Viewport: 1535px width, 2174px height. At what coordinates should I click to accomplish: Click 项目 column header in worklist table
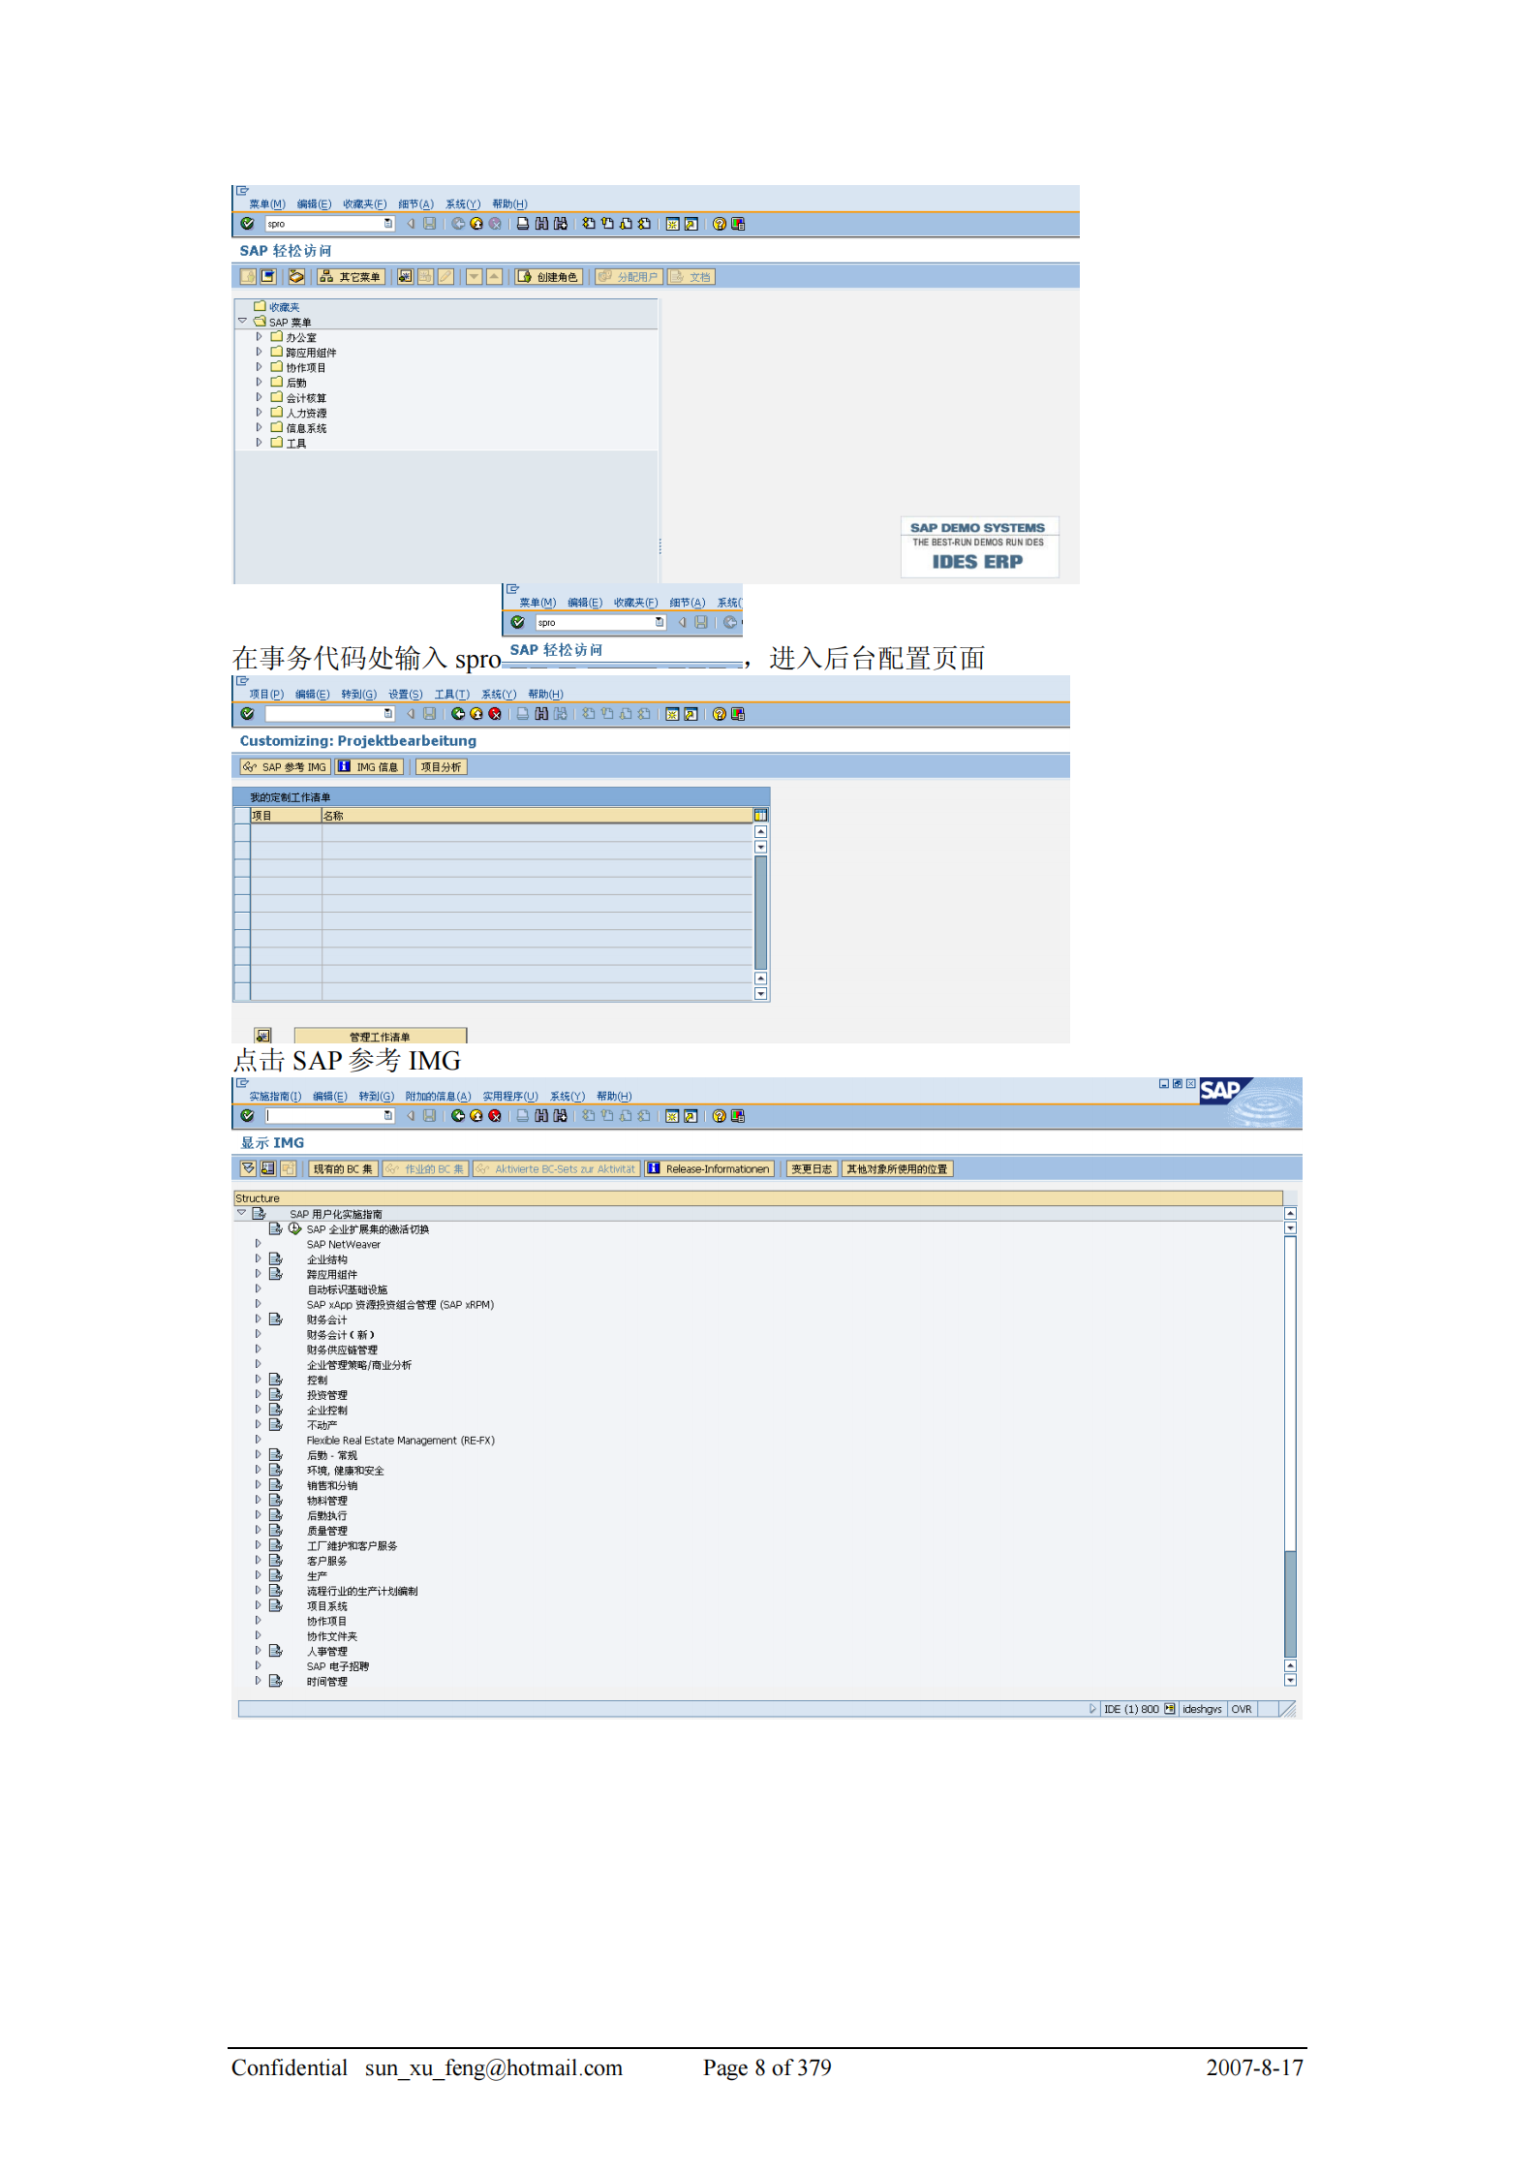(286, 816)
